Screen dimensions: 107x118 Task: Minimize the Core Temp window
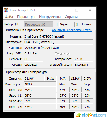64,10
